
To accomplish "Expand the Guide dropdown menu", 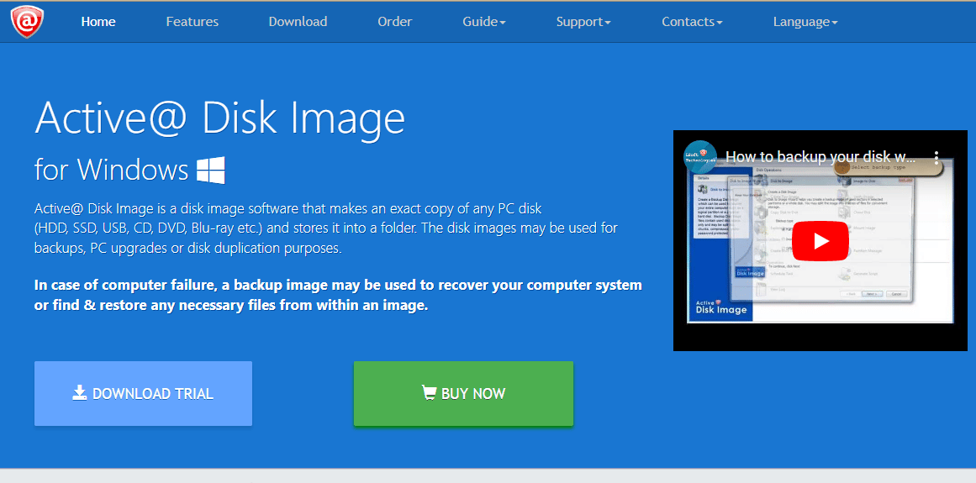I will coord(484,22).
